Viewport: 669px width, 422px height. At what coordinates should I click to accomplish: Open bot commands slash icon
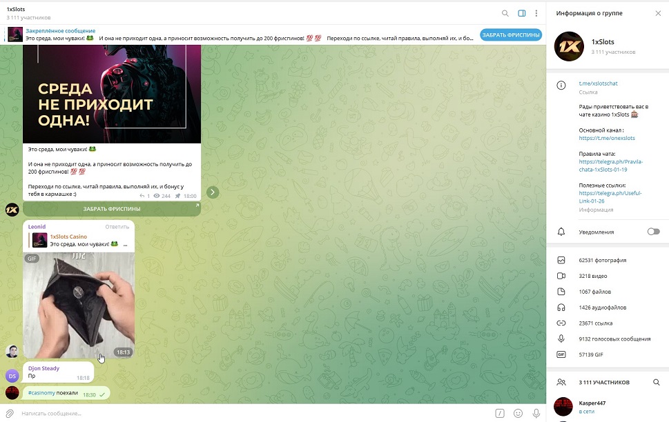[x=500, y=413]
